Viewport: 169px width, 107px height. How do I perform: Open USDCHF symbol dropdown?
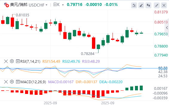click(x=38, y=5)
